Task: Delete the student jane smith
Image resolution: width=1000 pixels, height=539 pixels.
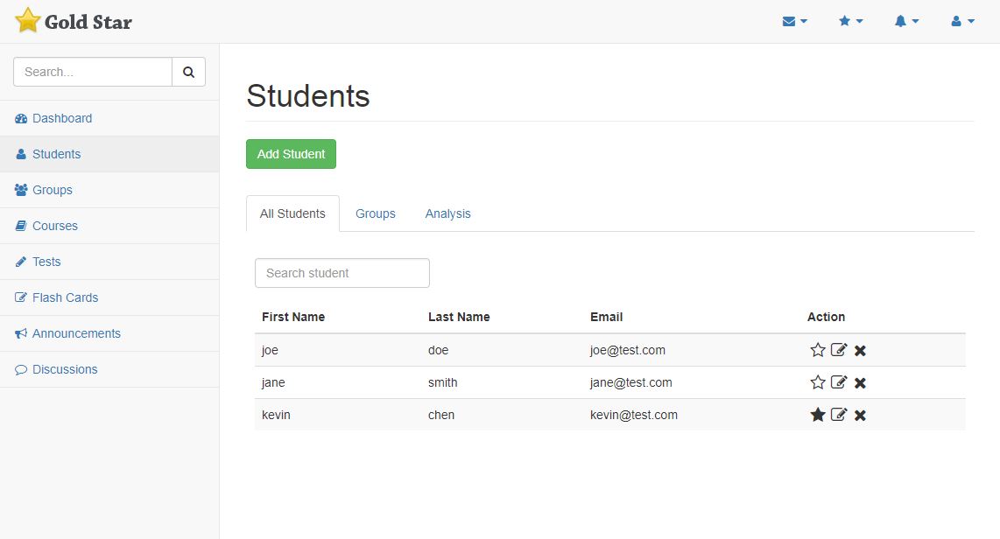Action: pos(860,382)
